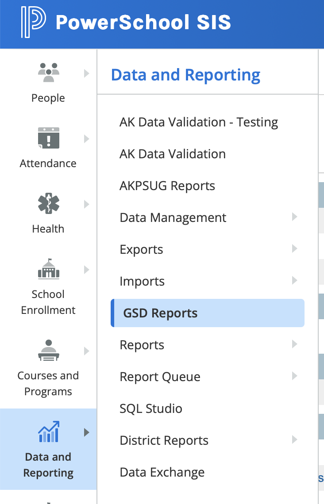Open GSD Reports menu item
The image size is (324, 504).
pyautogui.click(x=161, y=313)
